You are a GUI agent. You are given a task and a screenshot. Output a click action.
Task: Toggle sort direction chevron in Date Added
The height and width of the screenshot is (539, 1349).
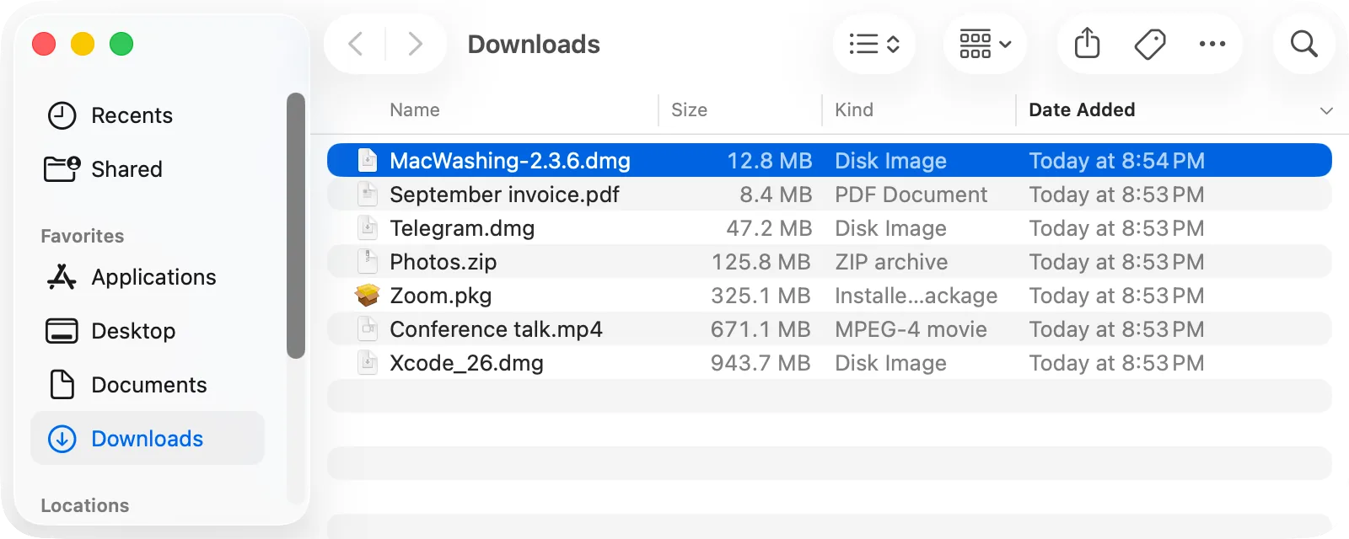point(1326,110)
